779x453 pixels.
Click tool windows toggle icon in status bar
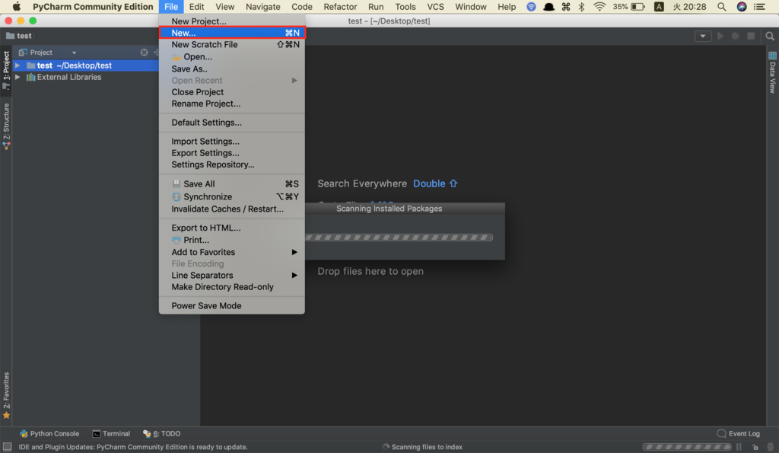tap(7, 447)
